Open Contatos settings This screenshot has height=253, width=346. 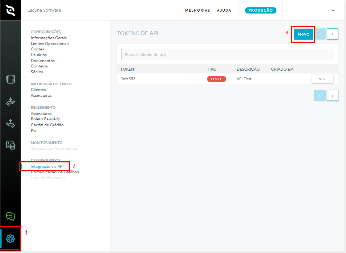39,66
